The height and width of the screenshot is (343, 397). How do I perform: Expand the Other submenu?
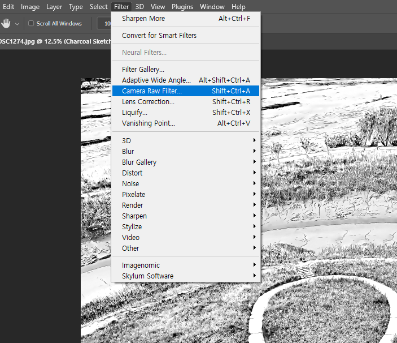(186, 248)
